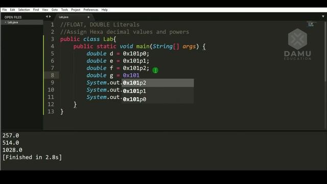Click the minimap in editor corner

tap(311, 24)
